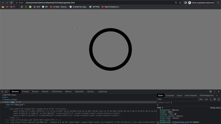Image resolution: width=221 pixels, height=124 pixels.
Task: Click the element.style rule block
Action: coord(189,104)
